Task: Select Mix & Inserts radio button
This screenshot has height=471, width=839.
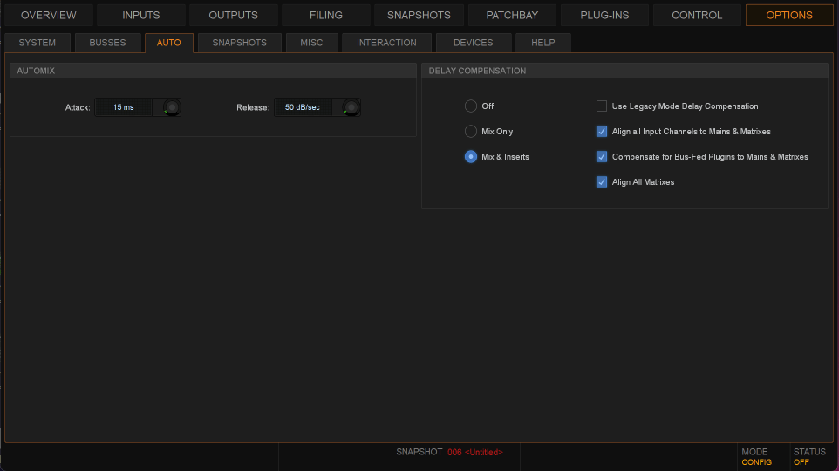Action: 471,156
